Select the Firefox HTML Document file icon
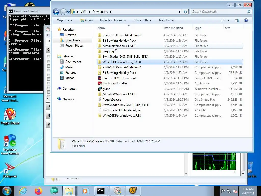The width and height of the screenshot is (261, 196). click(x=100, y=78)
